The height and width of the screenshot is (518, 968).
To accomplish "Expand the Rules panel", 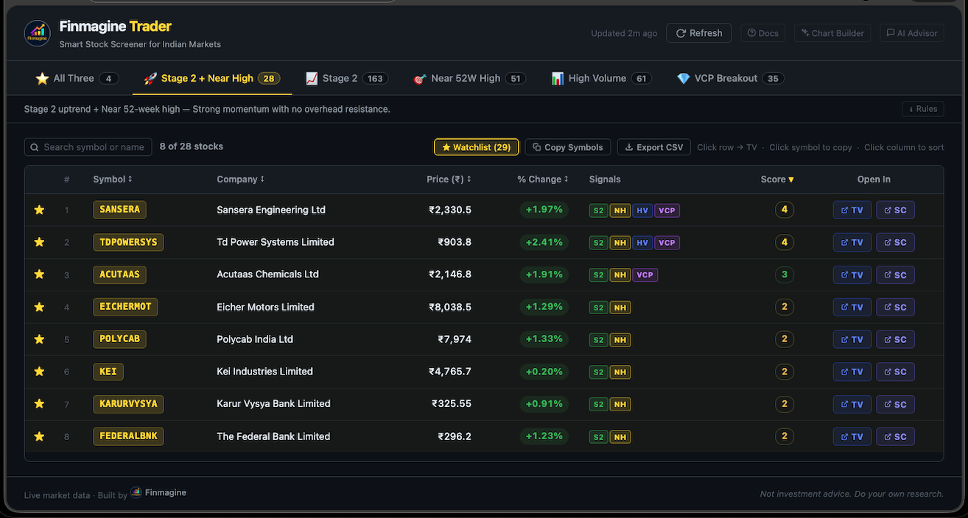I will (922, 108).
